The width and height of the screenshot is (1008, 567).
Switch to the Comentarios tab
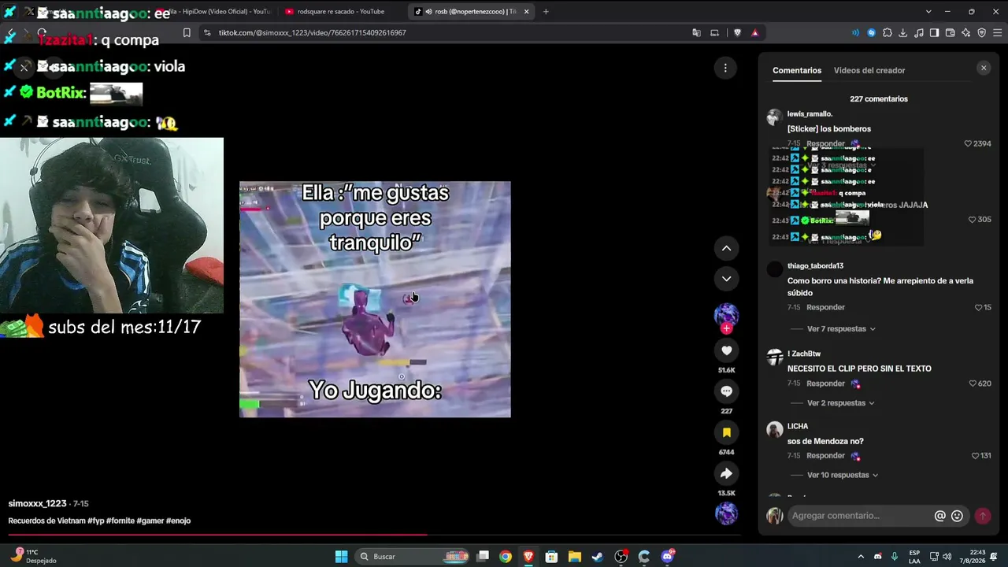797,70
